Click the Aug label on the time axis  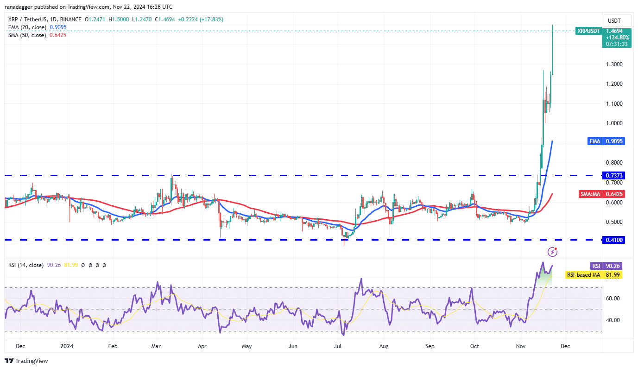(x=384, y=346)
